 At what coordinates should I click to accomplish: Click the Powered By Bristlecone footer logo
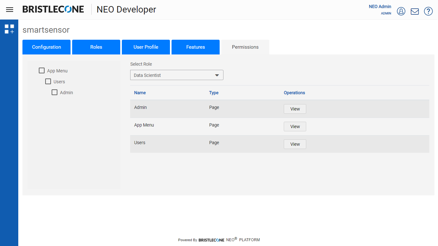[x=212, y=240]
